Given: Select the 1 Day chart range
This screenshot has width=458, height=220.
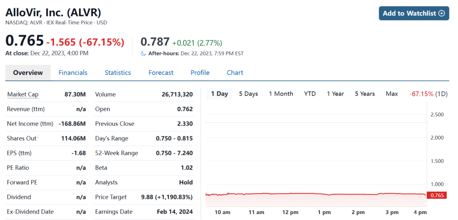Looking at the screenshot, I should pyautogui.click(x=219, y=94).
